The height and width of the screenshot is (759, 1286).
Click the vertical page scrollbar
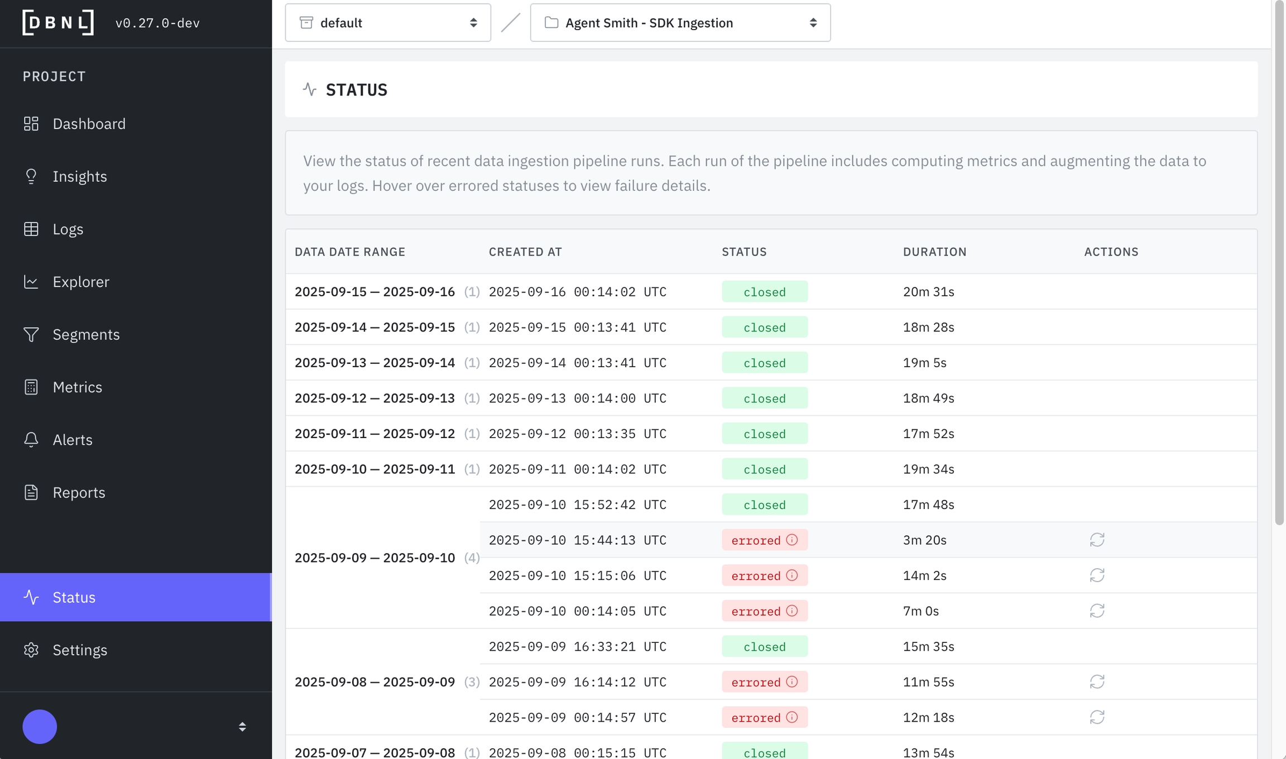point(1279,262)
